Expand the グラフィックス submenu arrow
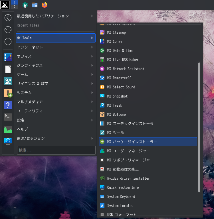 92,65
